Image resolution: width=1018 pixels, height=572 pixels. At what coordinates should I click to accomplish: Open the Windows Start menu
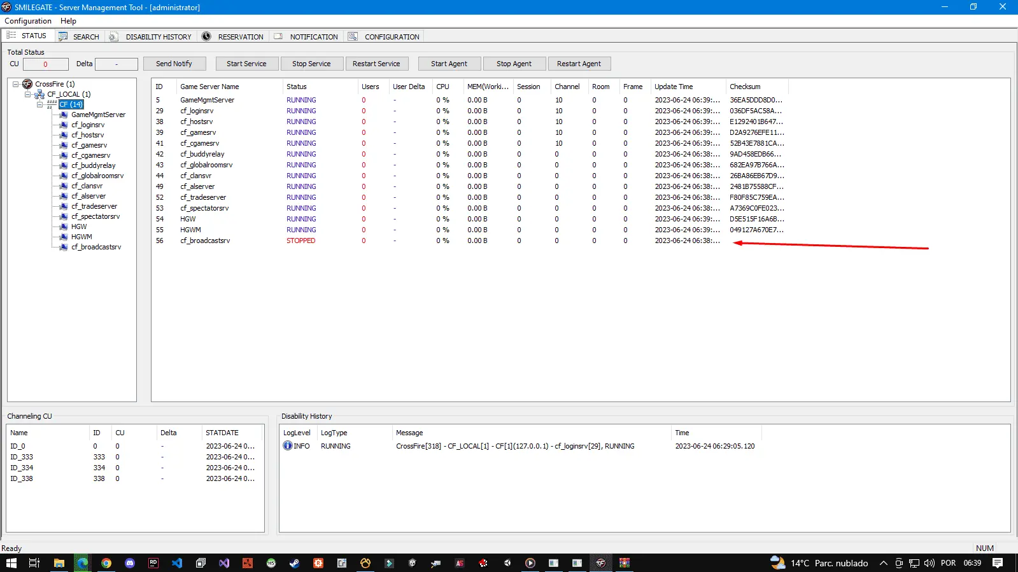point(11,563)
